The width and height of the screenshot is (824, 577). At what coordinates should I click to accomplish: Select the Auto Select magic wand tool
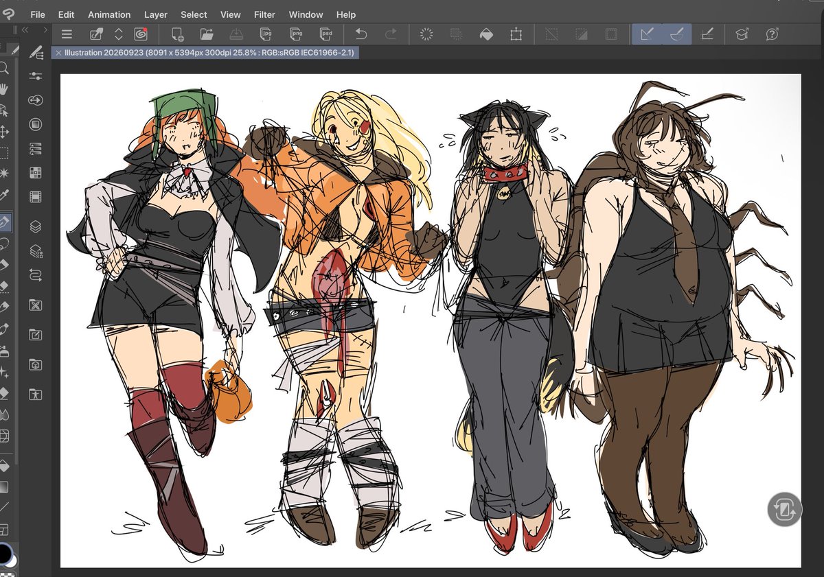[x=4, y=174]
